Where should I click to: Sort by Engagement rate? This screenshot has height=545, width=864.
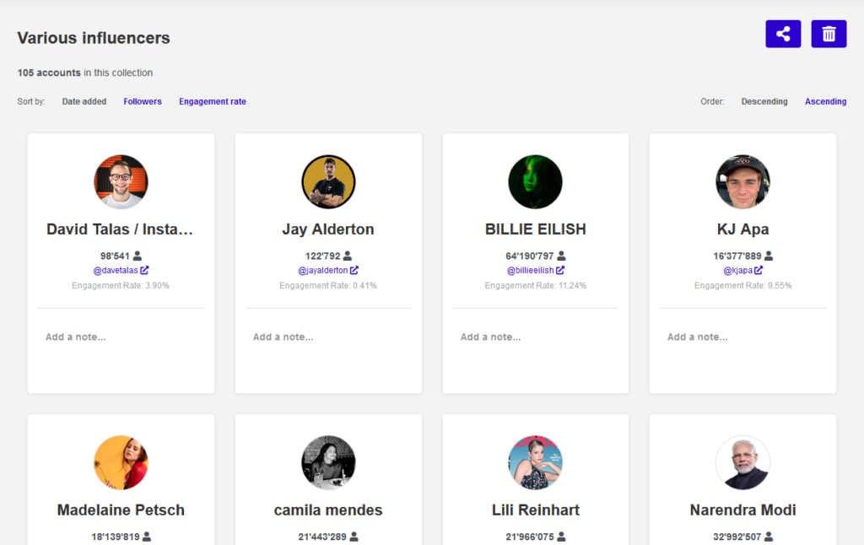tap(213, 101)
